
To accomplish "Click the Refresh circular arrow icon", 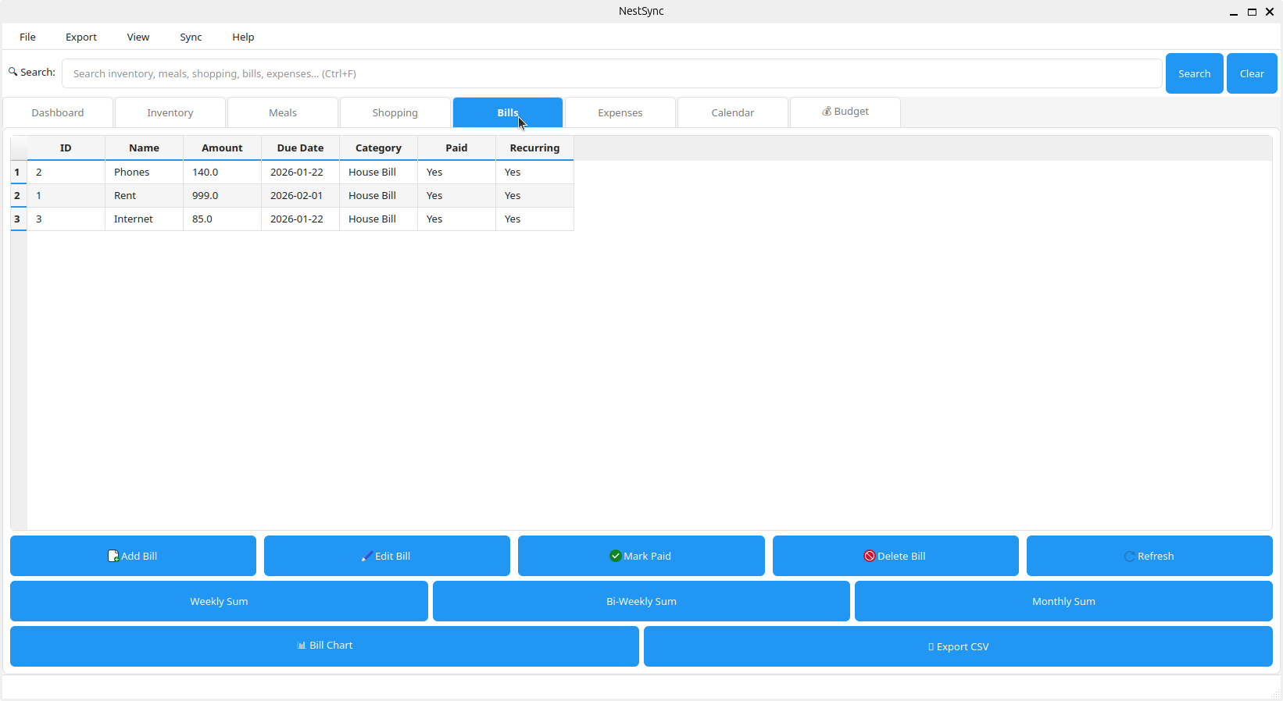I will coord(1129,557).
